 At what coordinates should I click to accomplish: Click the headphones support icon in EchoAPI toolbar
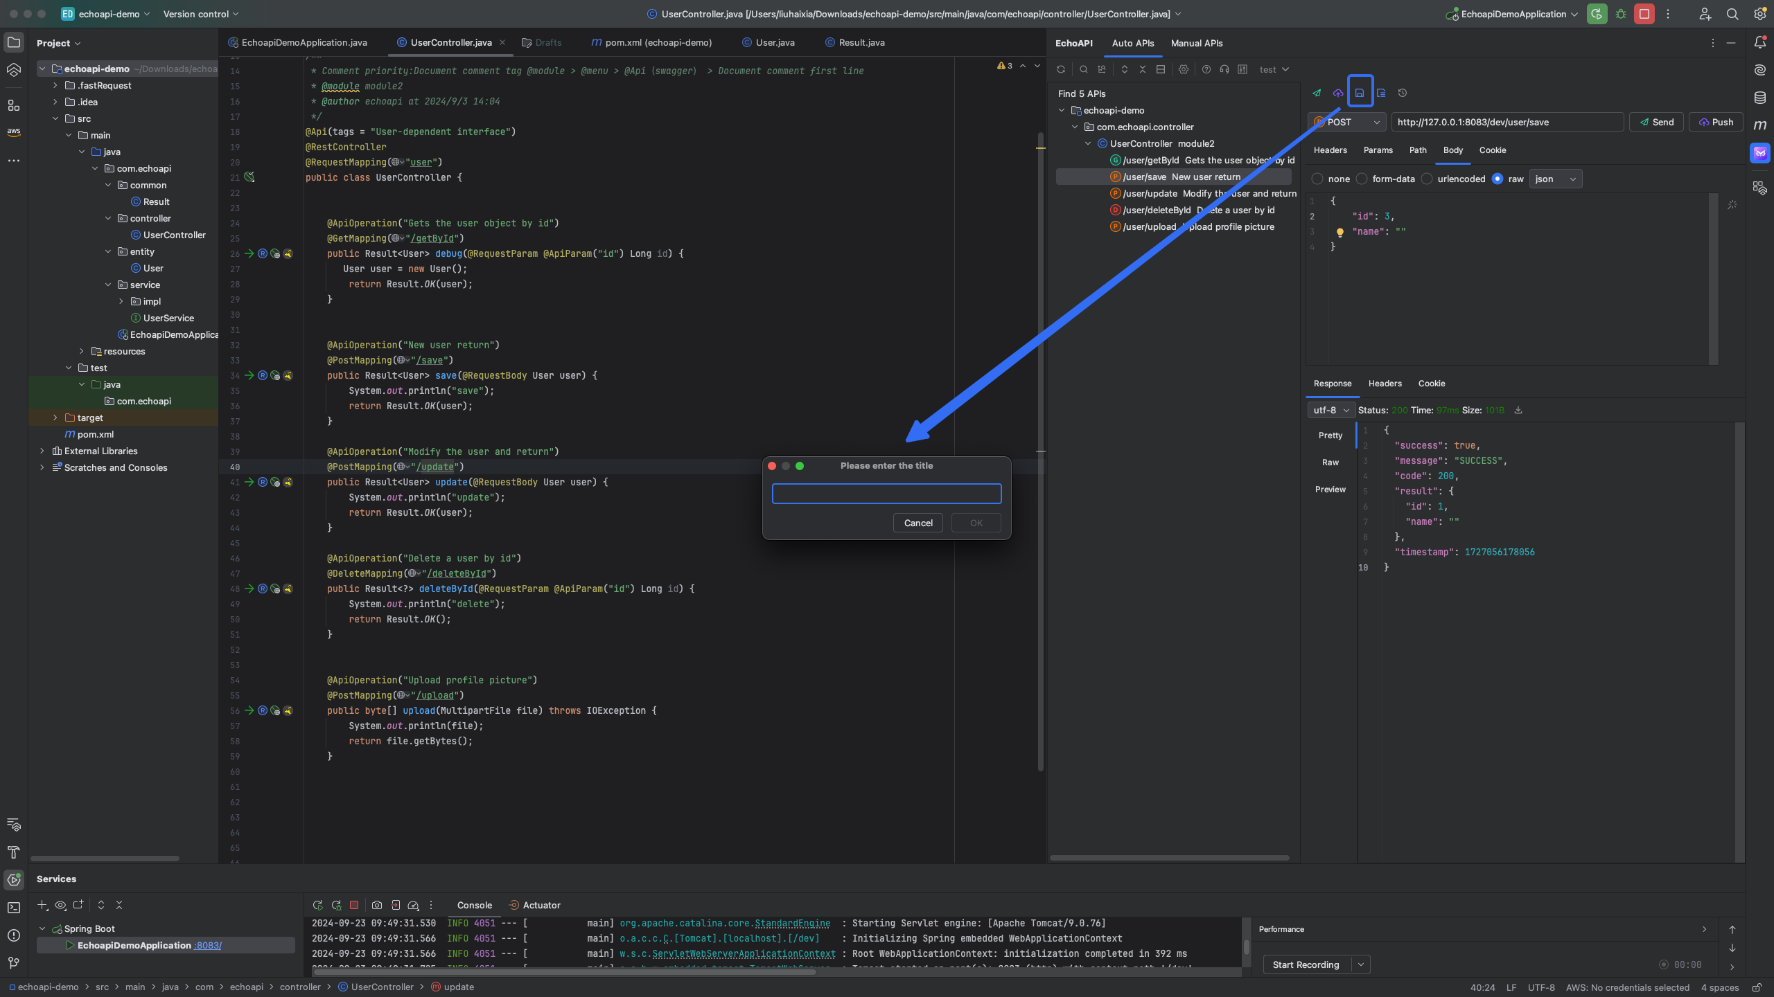1224,69
